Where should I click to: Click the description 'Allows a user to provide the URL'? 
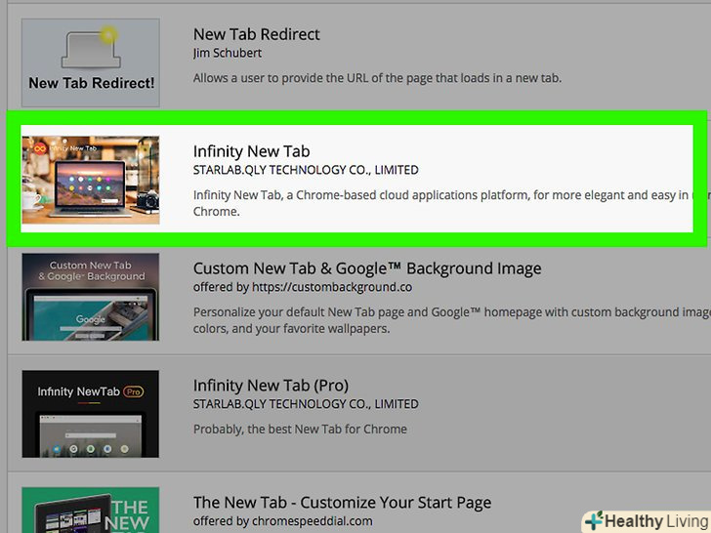(x=377, y=78)
